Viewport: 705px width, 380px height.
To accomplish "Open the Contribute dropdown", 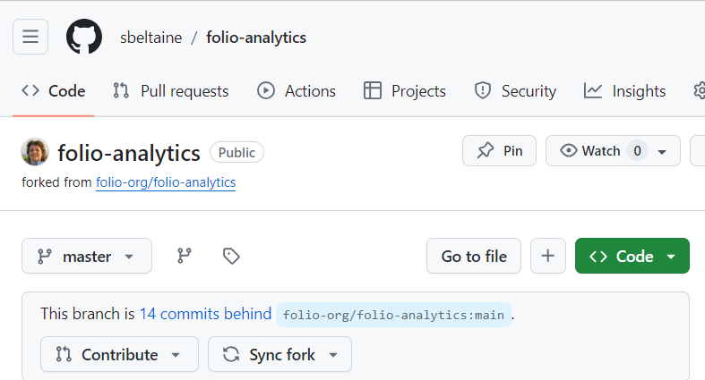I will 119,354.
